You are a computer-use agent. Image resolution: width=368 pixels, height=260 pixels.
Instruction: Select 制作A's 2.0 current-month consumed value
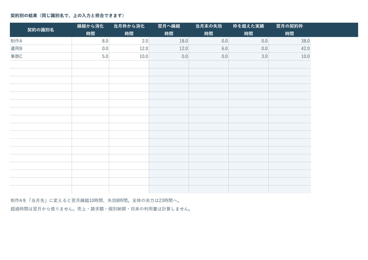click(129, 41)
